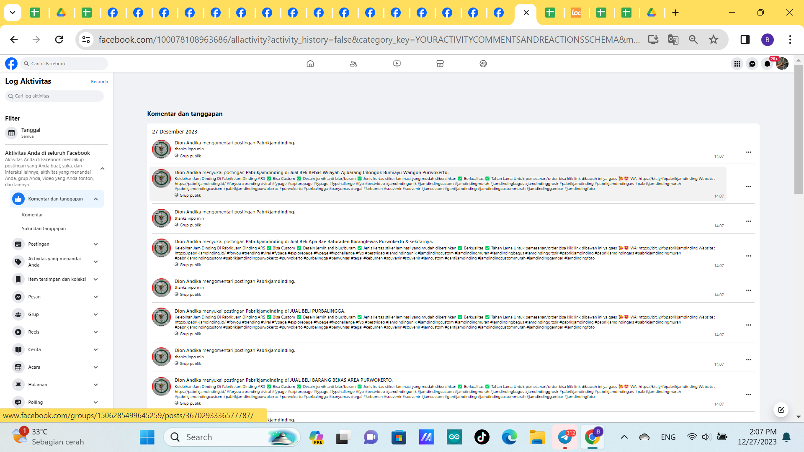This screenshot has width=804, height=452.
Task: Open the Tanggal date filter
Action: pyautogui.click(x=31, y=133)
